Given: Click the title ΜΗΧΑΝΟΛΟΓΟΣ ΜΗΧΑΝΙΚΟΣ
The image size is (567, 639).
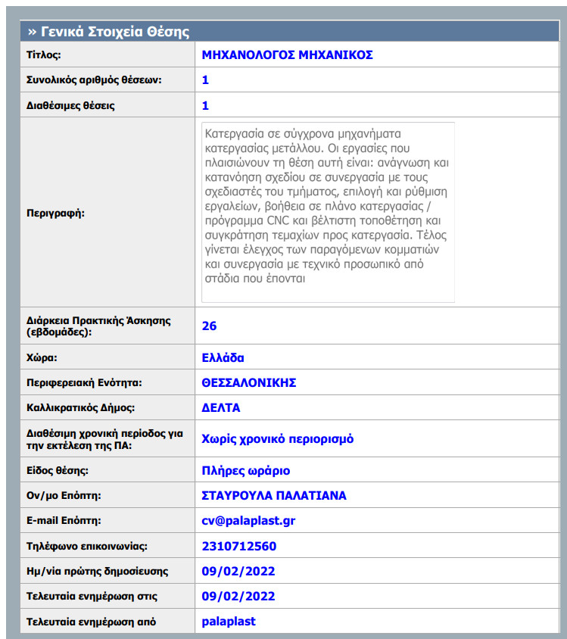Looking at the screenshot, I should (287, 55).
